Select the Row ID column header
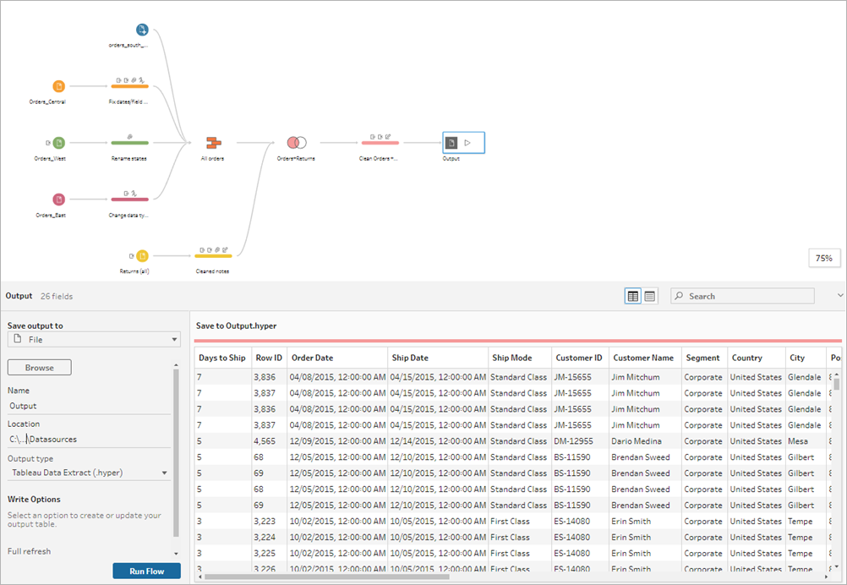847x585 pixels. (x=269, y=358)
